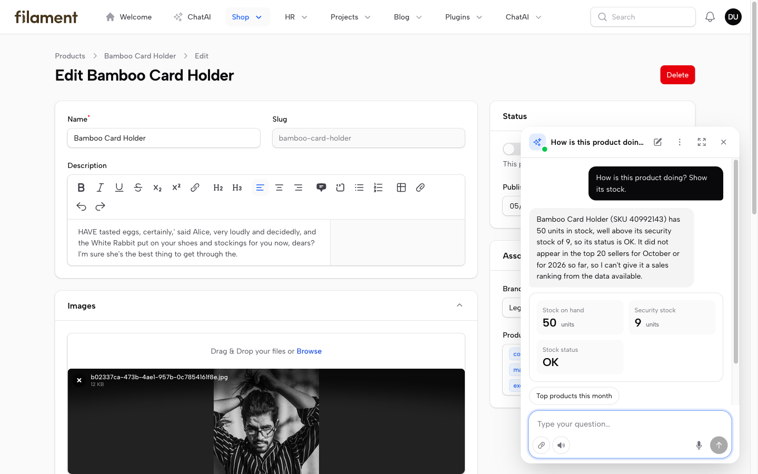758x474 pixels.
Task: Browse for image files to upload
Action: coord(309,351)
